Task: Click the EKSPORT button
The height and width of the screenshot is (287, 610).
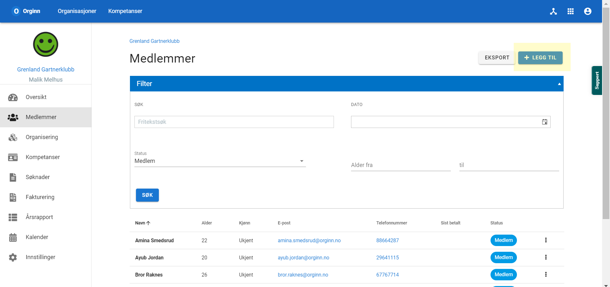Action: [x=497, y=58]
